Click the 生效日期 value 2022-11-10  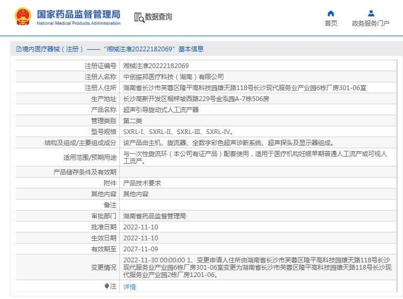click(141, 238)
